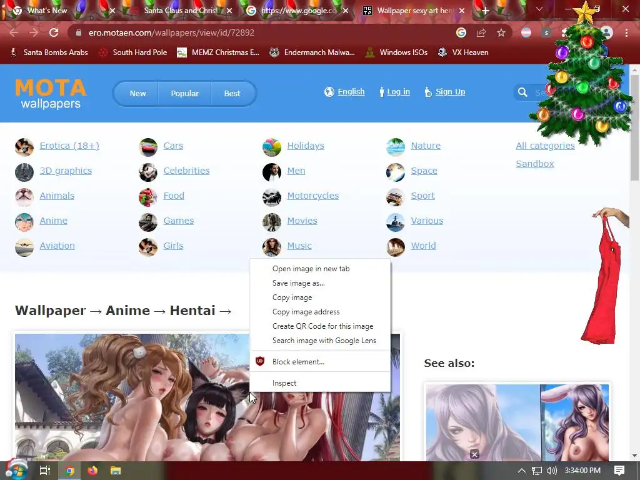Image resolution: width=640 pixels, height=480 pixels.
Task: Open the Chrome three-dot menu
Action: [626, 32]
